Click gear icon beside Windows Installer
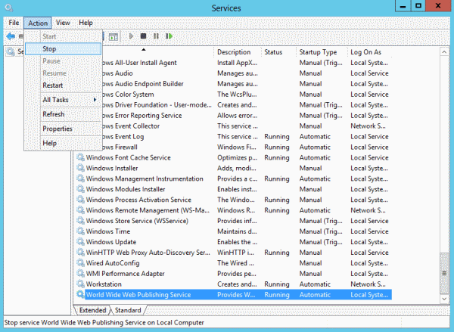 80,168
